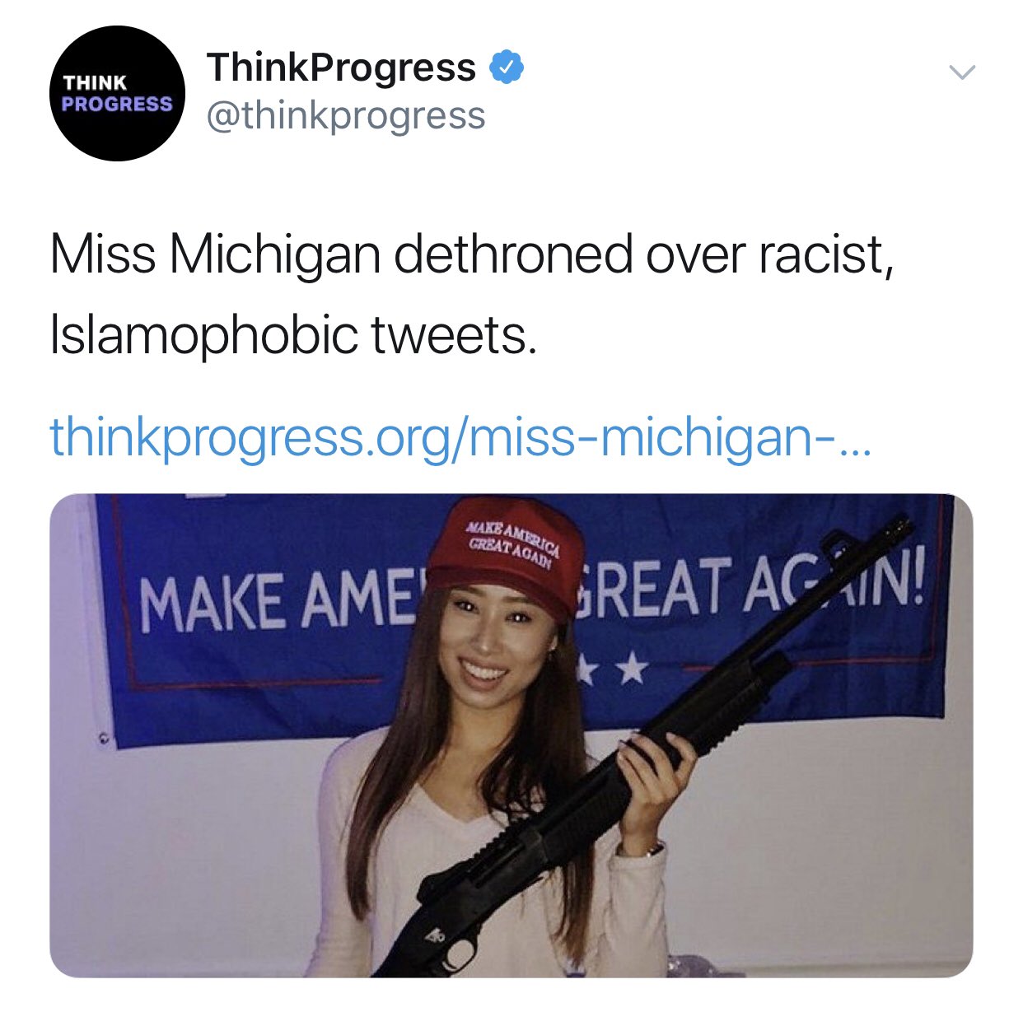
Task: Open the ThinkProgress display name
Action: (x=341, y=68)
